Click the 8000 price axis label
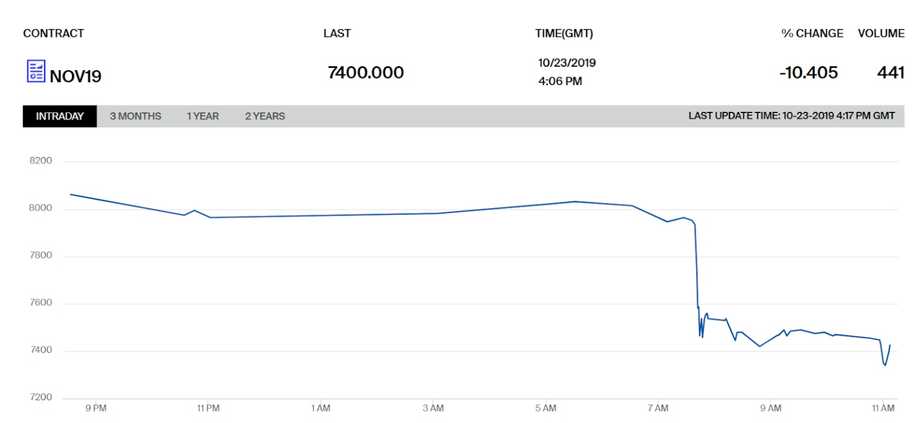This screenshot has width=914, height=423. pos(42,209)
